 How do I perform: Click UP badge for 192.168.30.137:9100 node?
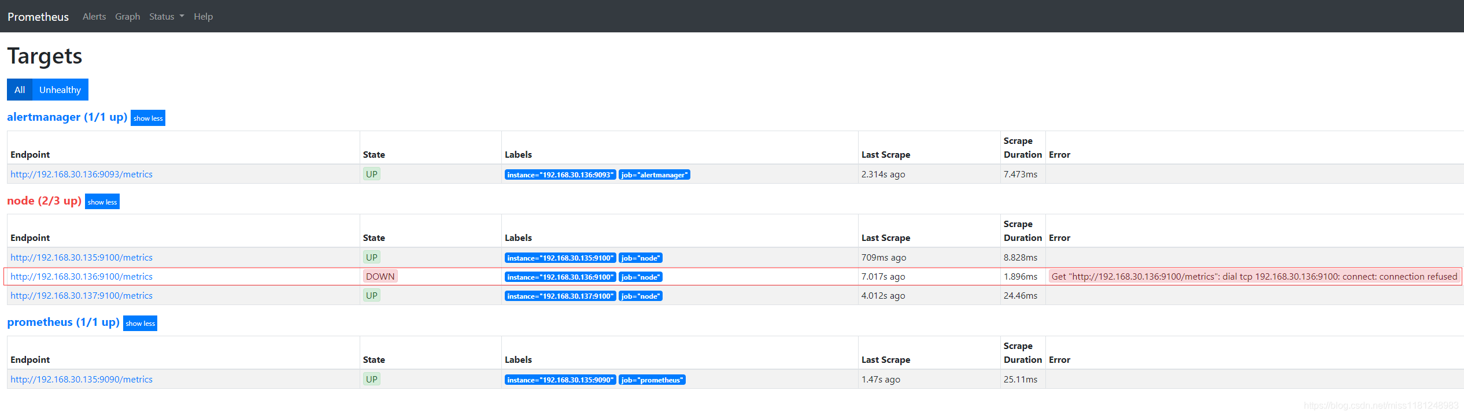click(372, 296)
